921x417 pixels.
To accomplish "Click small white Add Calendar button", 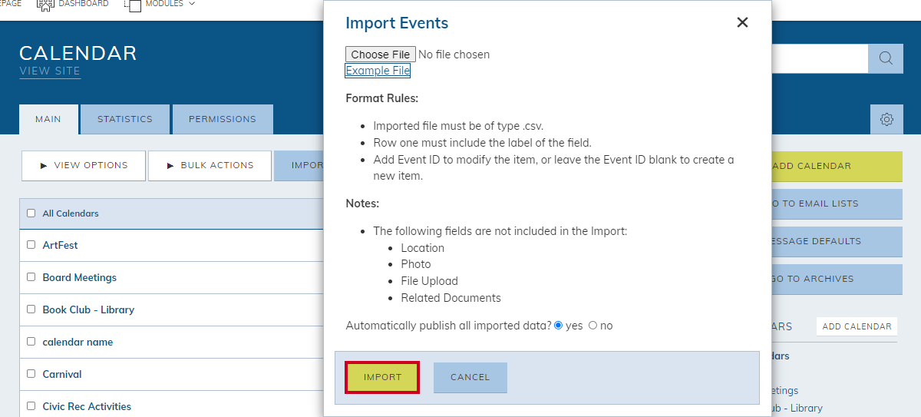I will pos(857,326).
